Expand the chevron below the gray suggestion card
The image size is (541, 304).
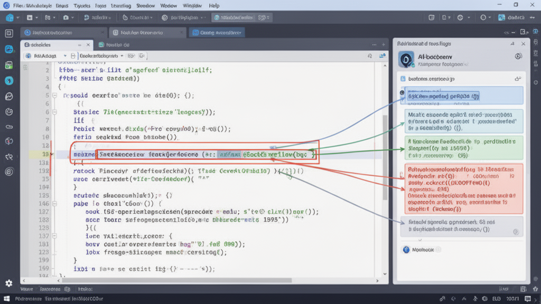point(420,240)
